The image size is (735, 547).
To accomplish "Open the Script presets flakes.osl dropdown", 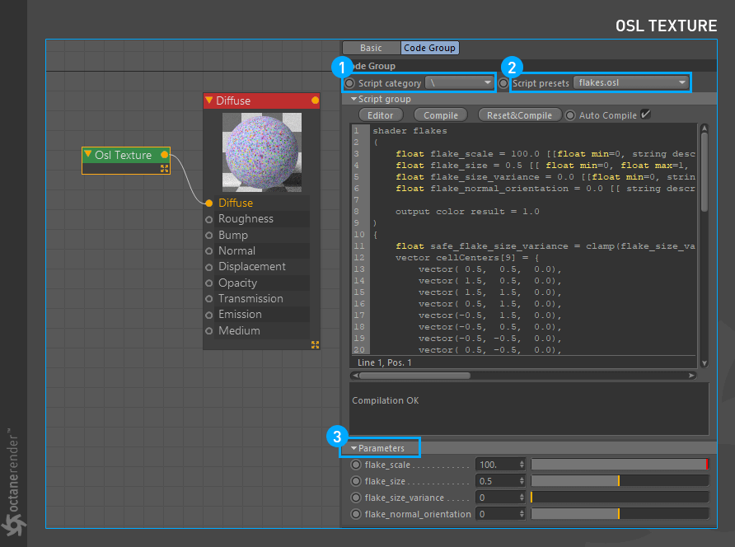I will (631, 82).
